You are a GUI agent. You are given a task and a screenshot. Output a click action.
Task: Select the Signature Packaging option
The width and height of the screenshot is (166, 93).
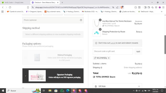tap(53, 76)
